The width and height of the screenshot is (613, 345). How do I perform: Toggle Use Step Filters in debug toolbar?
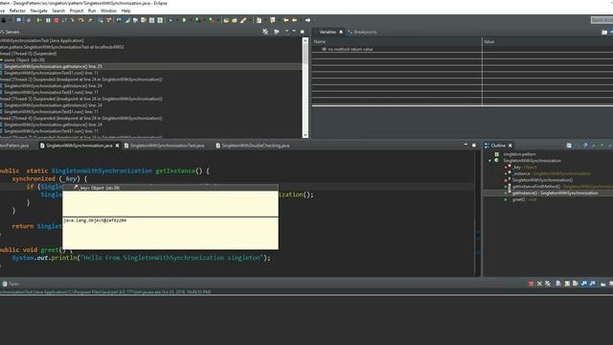tap(109, 20)
